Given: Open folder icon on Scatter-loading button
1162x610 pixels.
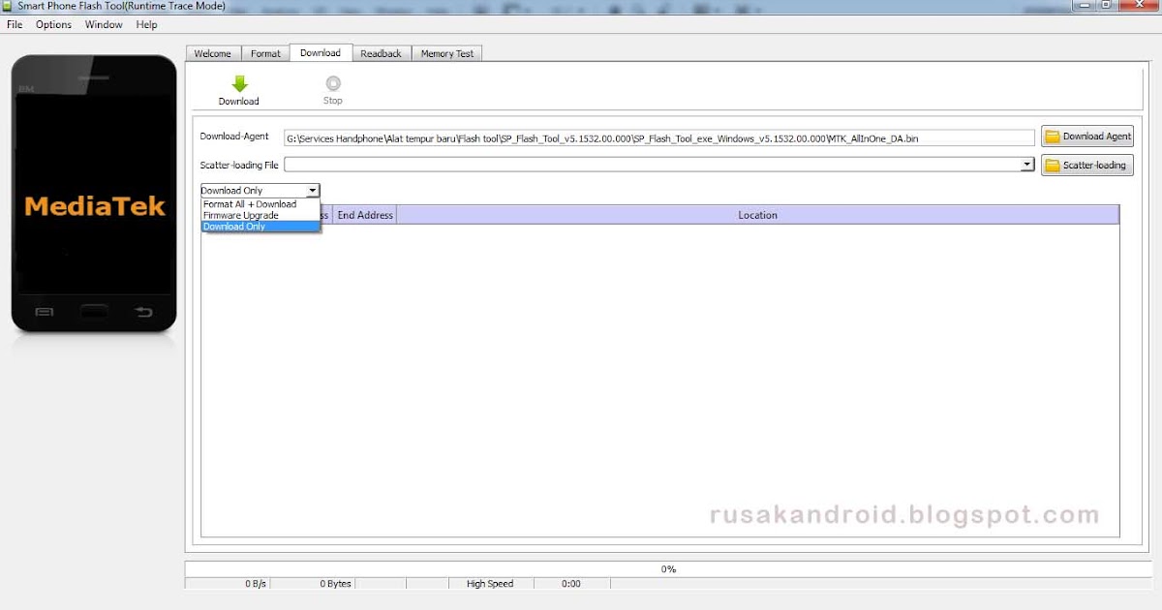Looking at the screenshot, I should [1053, 165].
